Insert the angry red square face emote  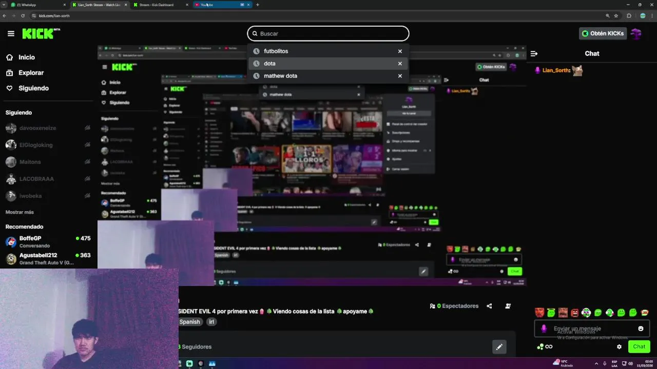click(x=575, y=312)
